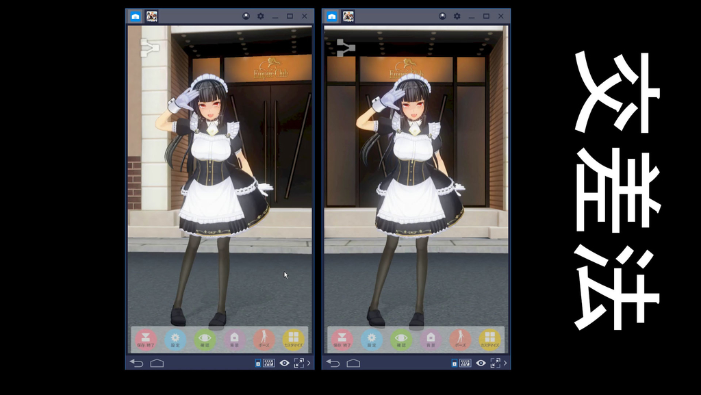This screenshot has height=395, width=701.
Task: Switch to game app tab in right emulator window
Action: coord(348,16)
